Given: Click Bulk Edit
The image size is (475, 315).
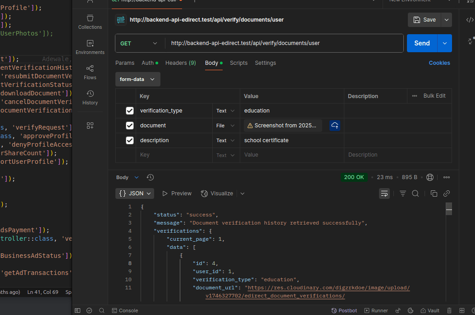Looking at the screenshot, I should 434,96.
